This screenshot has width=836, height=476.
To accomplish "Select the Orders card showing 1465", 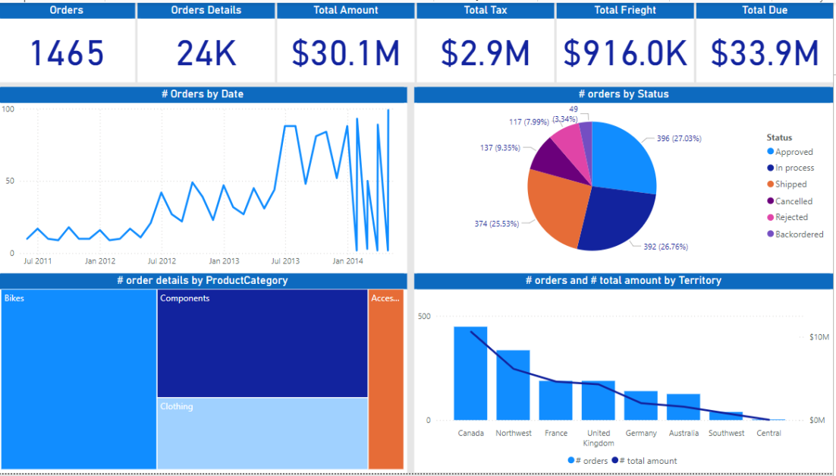I will point(67,50).
